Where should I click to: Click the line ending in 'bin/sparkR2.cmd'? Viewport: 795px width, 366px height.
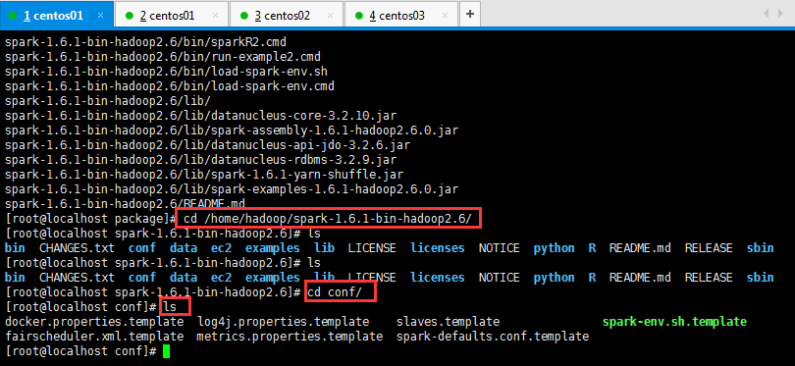click(x=146, y=42)
